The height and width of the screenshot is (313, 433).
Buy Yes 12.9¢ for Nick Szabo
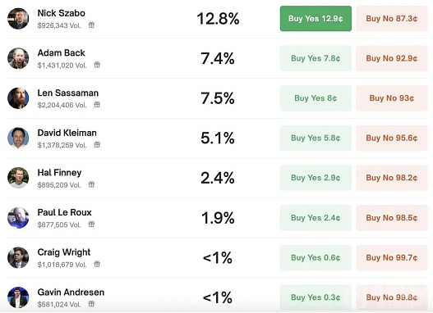(316, 19)
